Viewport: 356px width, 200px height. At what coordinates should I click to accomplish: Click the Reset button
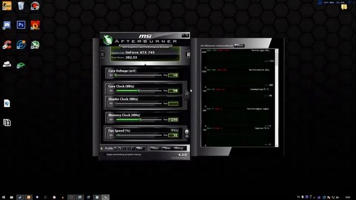tap(167, 148)
